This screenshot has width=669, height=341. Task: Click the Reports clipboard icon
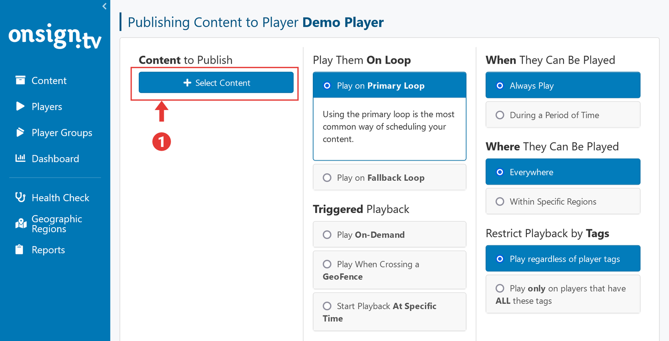click(x=19, y=250)
